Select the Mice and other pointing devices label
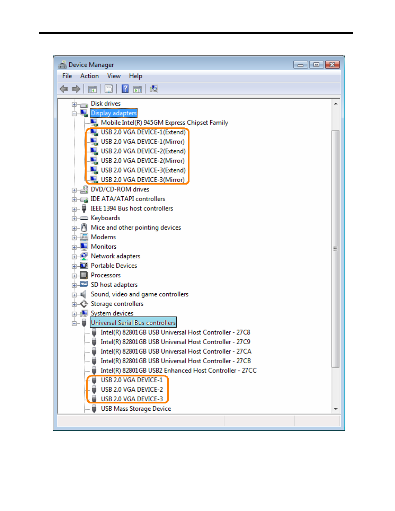The width and height of the screenshot is (395, 511). 136,228
